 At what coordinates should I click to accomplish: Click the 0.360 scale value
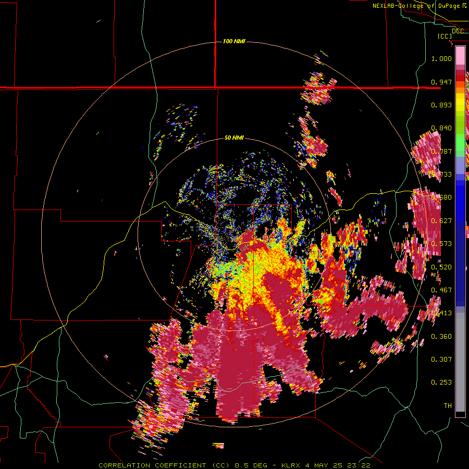[441, 337]
